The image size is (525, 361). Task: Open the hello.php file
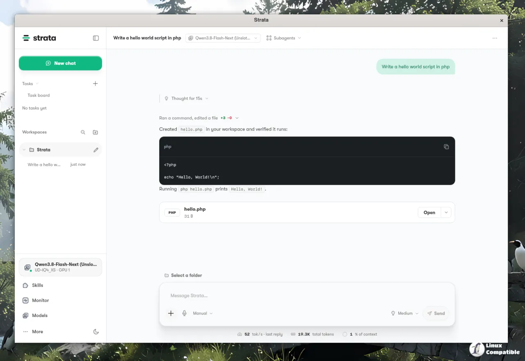[429, 212]
